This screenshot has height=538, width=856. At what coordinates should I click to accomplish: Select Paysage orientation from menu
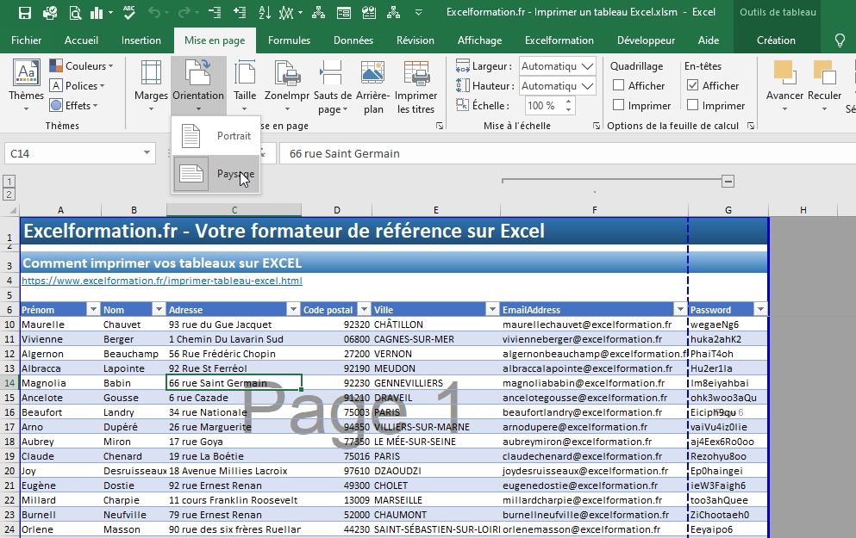[216, 174]
